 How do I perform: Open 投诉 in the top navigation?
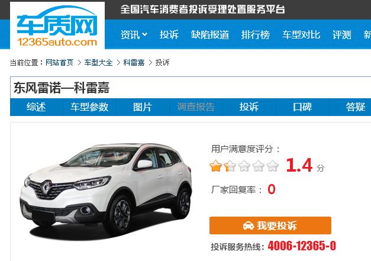(169, 34)
